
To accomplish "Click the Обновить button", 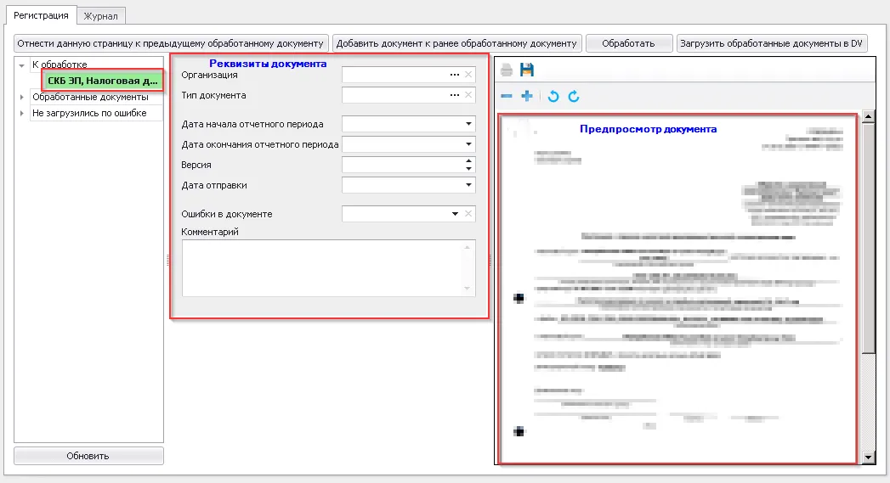I will point(88,456).
